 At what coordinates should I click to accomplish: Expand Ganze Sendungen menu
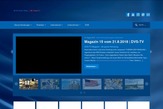click(x=23, y=25)
